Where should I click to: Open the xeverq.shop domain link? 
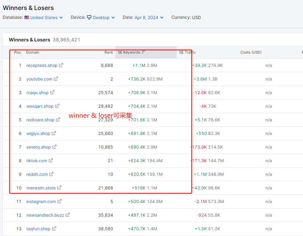click(38, 147)
